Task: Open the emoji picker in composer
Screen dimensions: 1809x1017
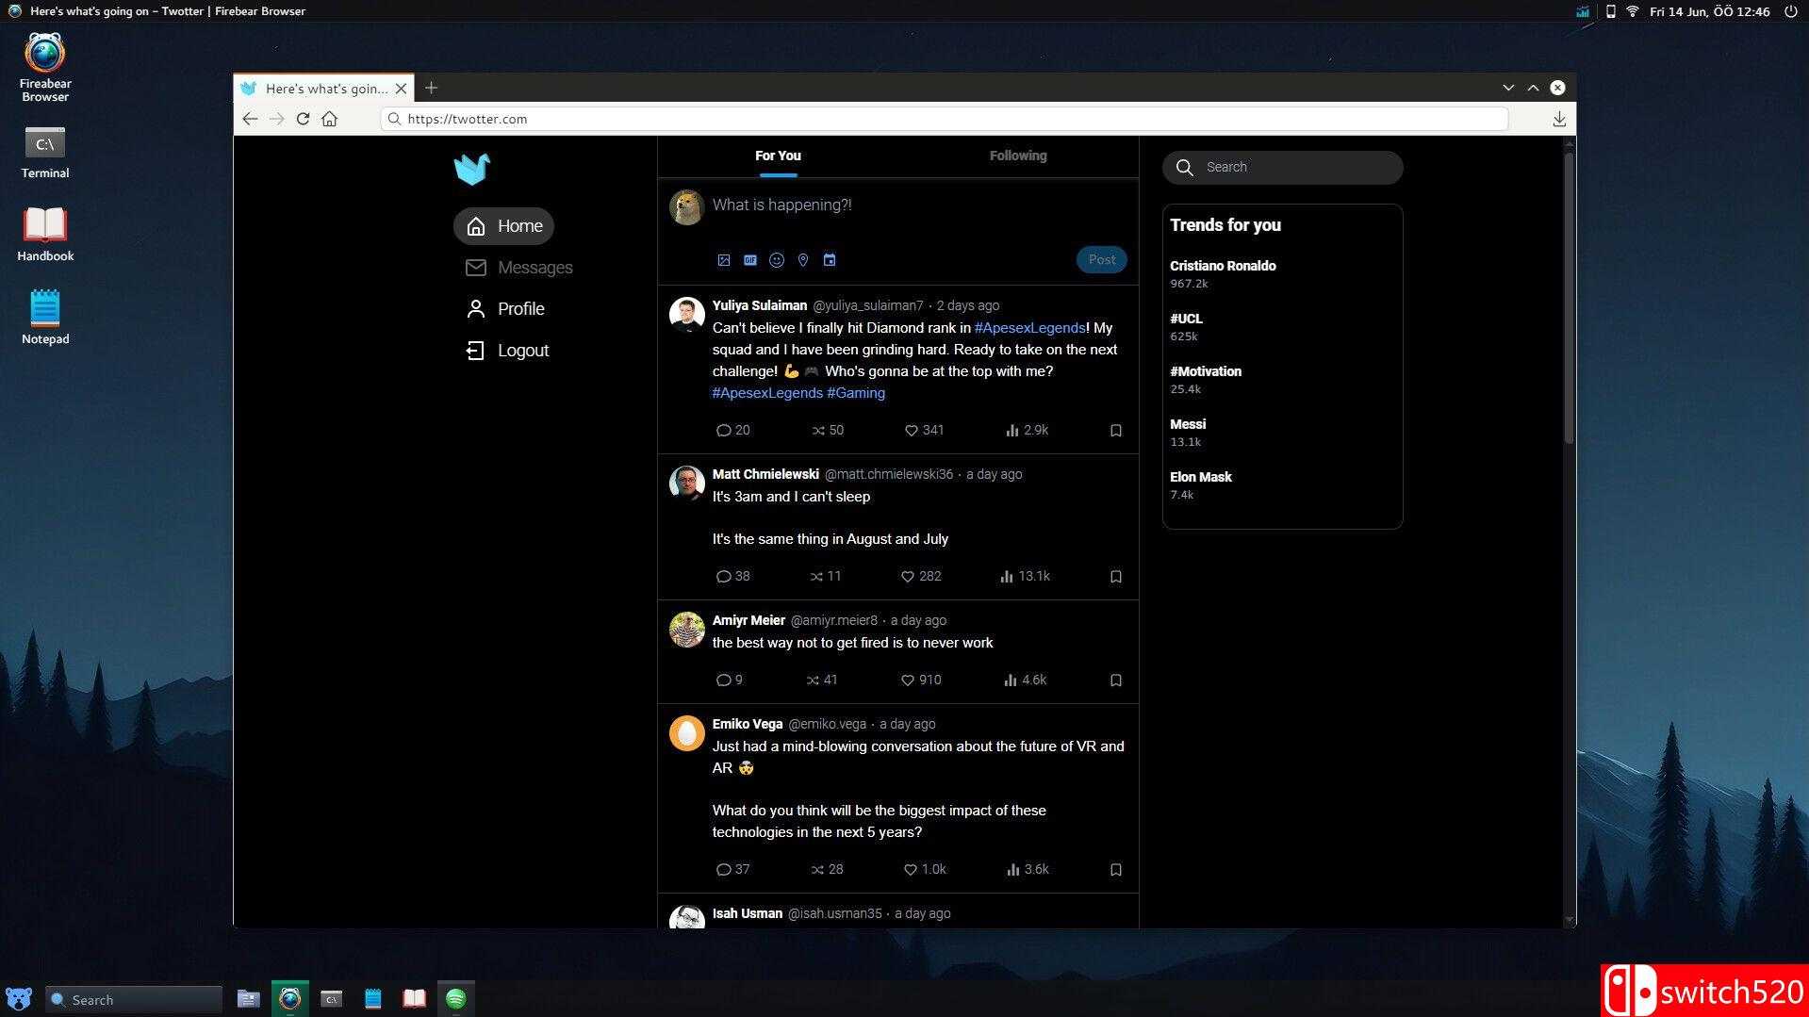Action: pyautogui.click(x=776, y=260)
